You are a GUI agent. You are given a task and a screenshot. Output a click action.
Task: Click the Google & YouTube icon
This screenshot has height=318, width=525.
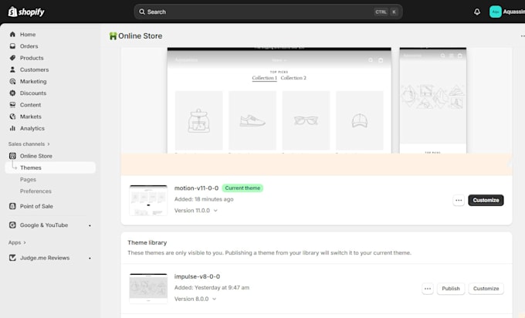12,225
